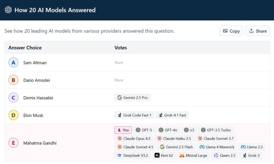Image resolution: width=274 pixels, height=164 pixels.
Task: Click the Kimi k2 badge
Action: (163, 155)
